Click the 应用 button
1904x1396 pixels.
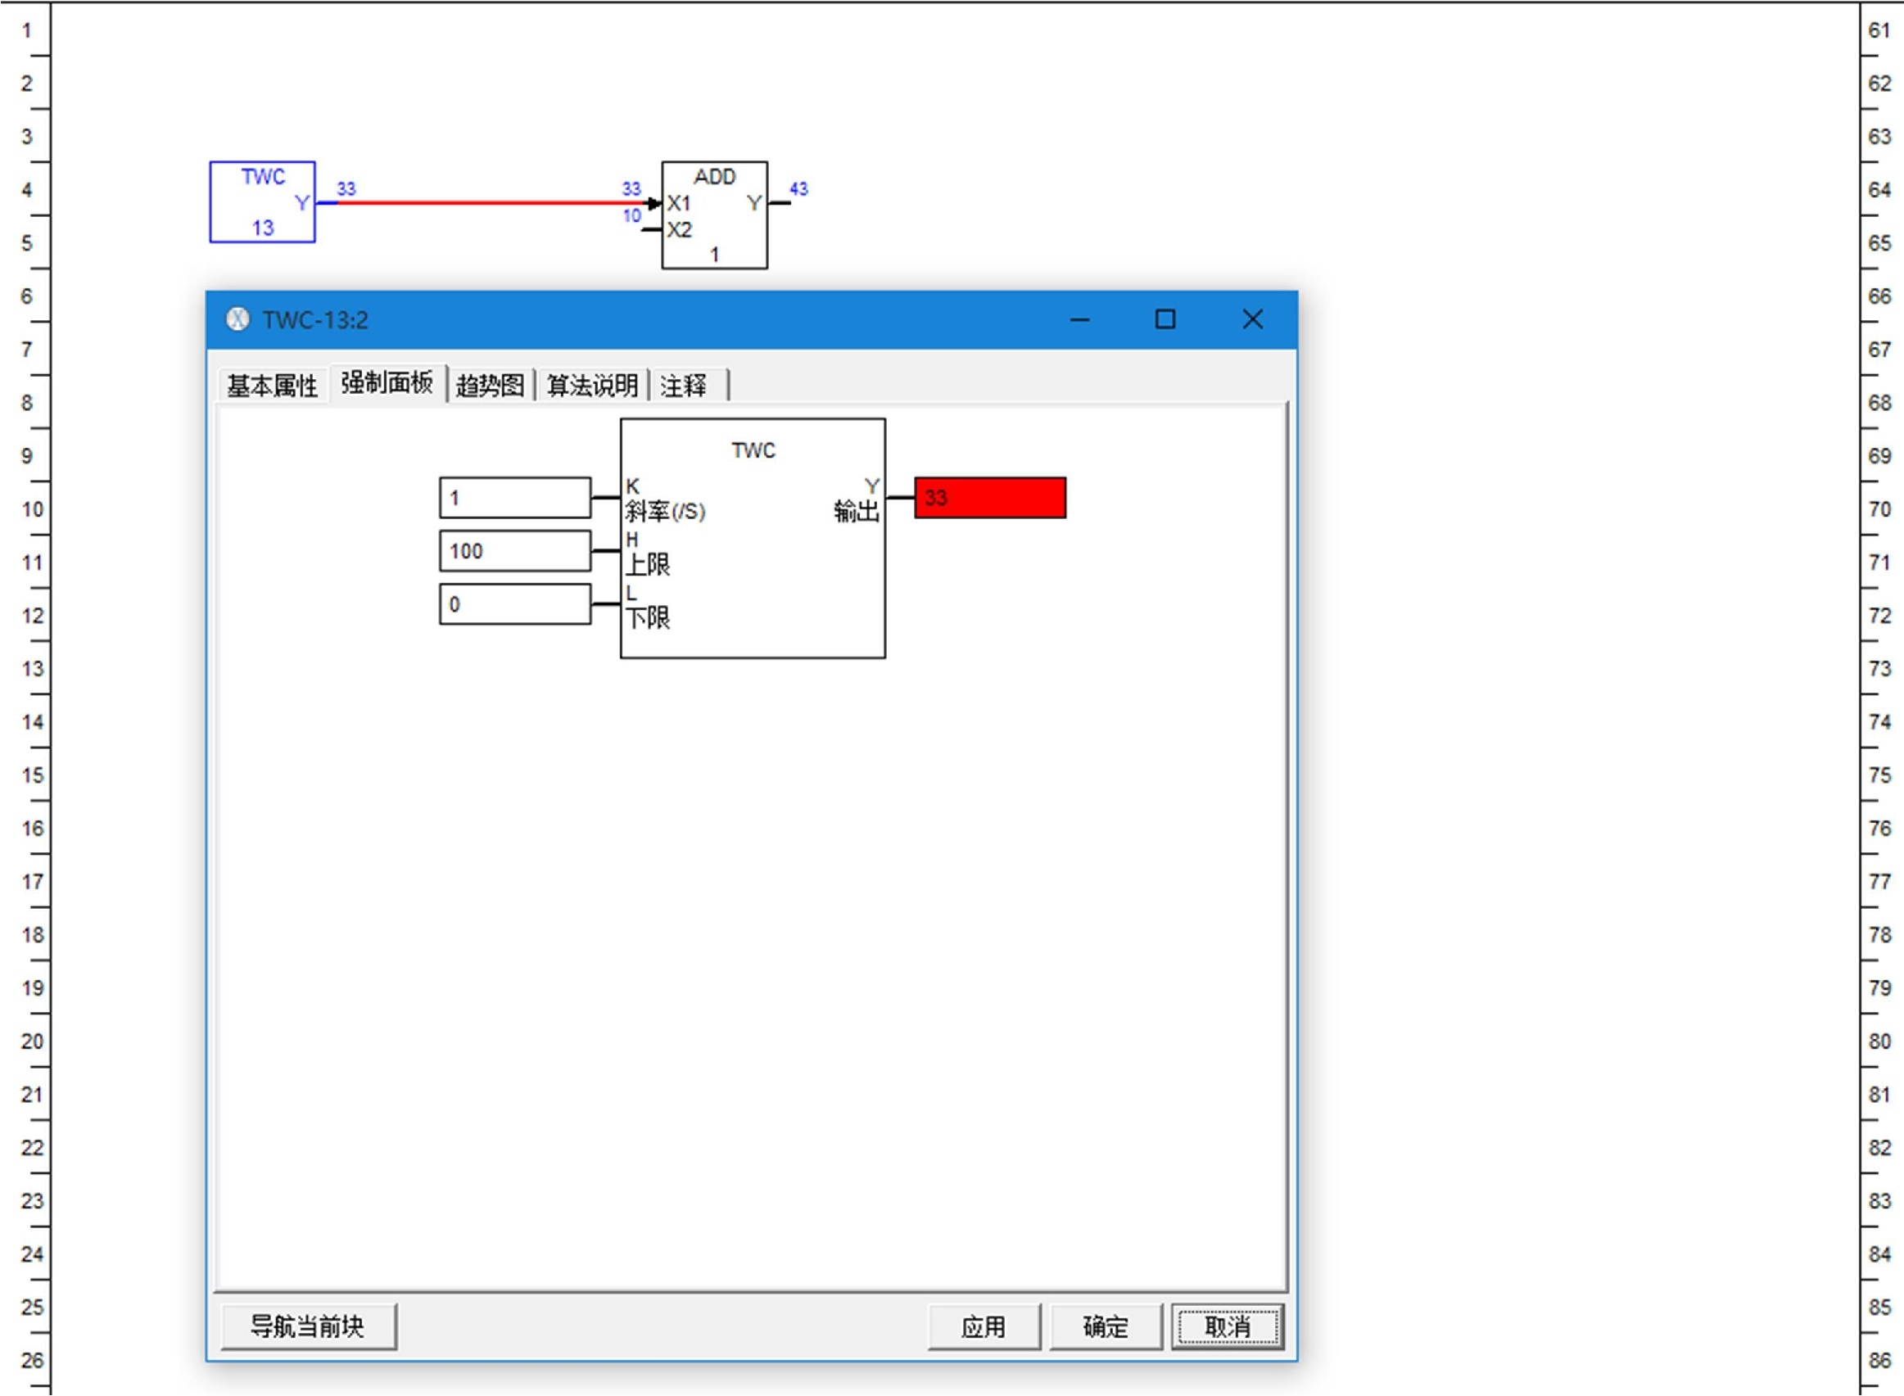pyautogui.click(x=984, y=1326)
